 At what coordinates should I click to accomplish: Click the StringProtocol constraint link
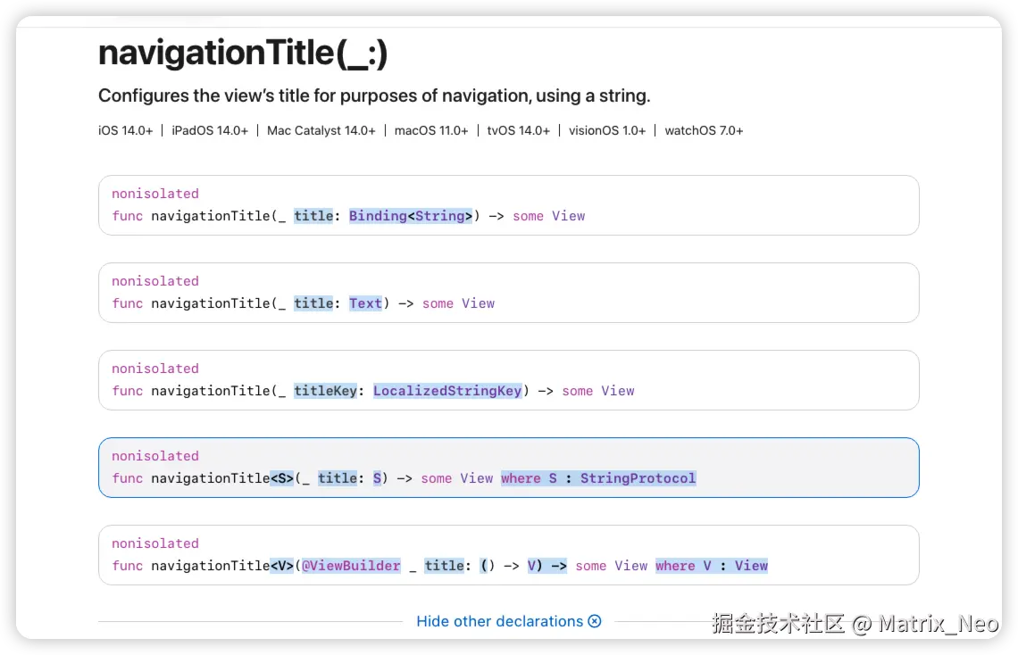pos(638,478)
